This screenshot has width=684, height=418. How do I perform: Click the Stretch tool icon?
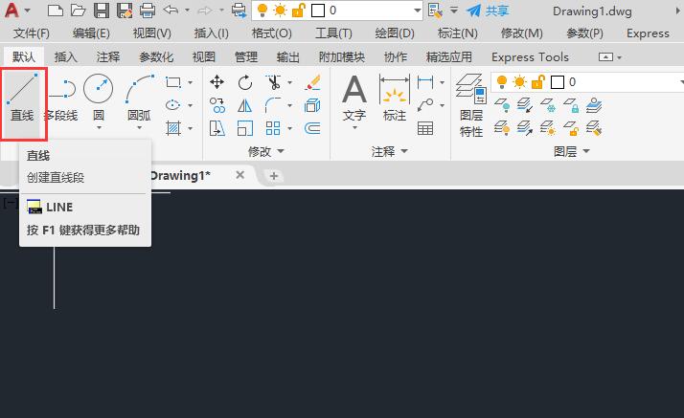pos(217,128)
